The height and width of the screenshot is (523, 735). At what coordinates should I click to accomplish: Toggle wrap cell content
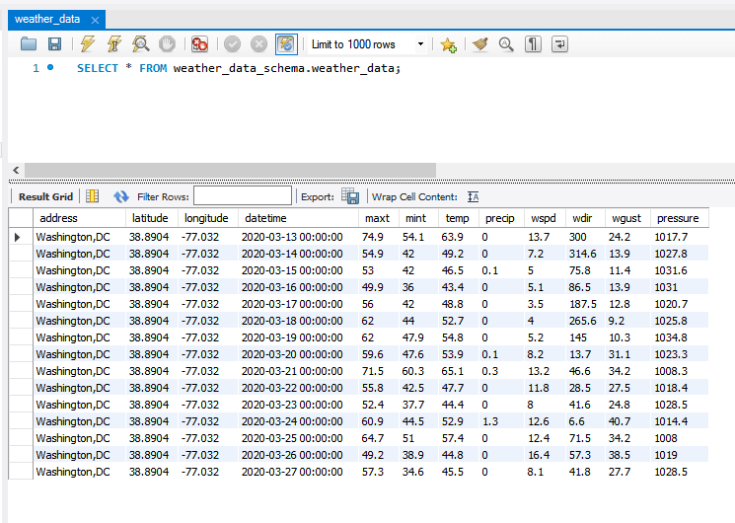pyautogui.click(x=473, y=196)
